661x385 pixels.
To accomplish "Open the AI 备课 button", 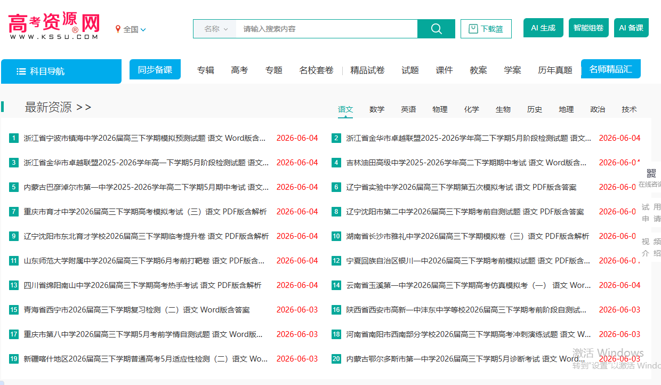I will 631,28.
